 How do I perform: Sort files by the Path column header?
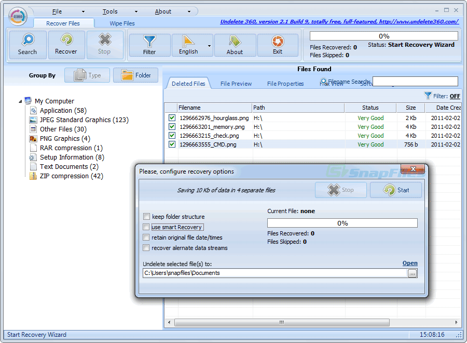click(x=298, y=108)
